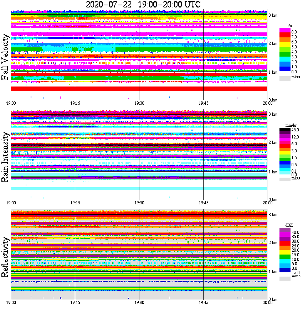Image resolution: width=303 pixels, height=309 pixels.
Task: Click the 'm/s' unit label above the legend
Action: (288, 26)
